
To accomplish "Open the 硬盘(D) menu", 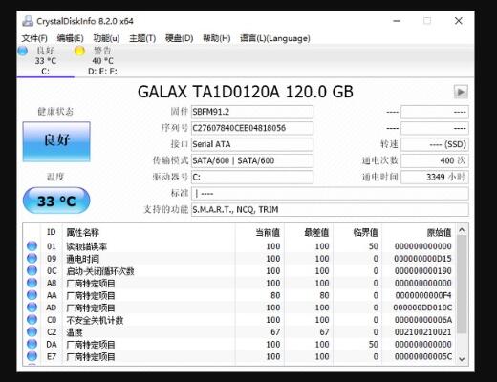I will point(180,38).
